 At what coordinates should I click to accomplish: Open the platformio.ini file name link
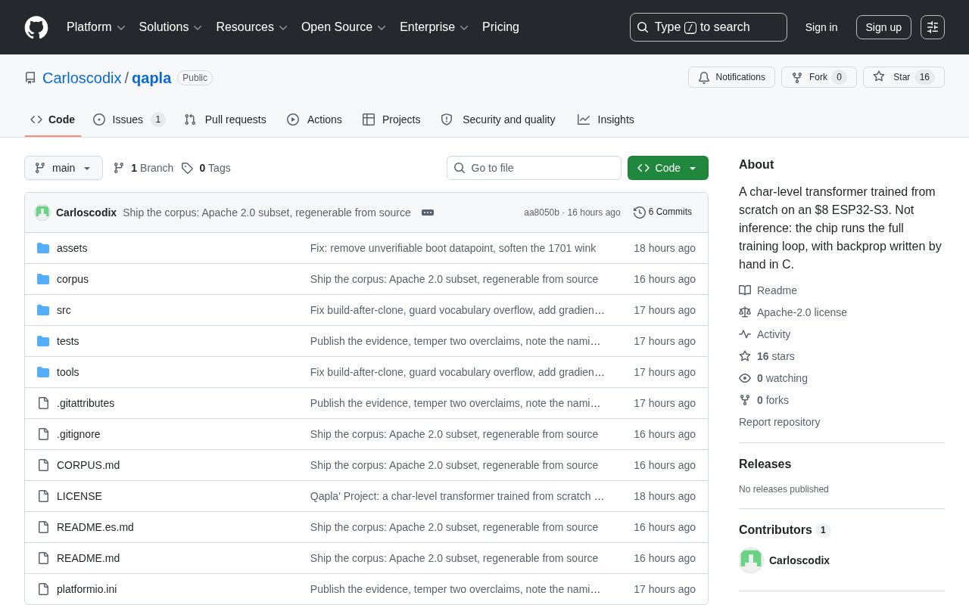click(x=86, y=589)
